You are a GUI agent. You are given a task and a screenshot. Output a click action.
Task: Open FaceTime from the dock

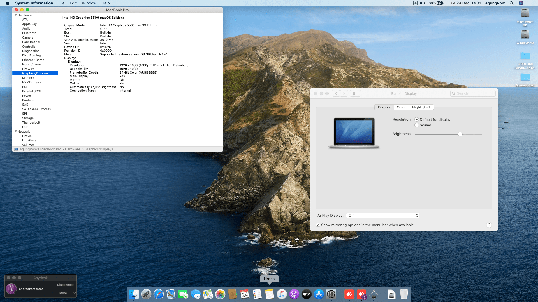[x=183, y=294]
